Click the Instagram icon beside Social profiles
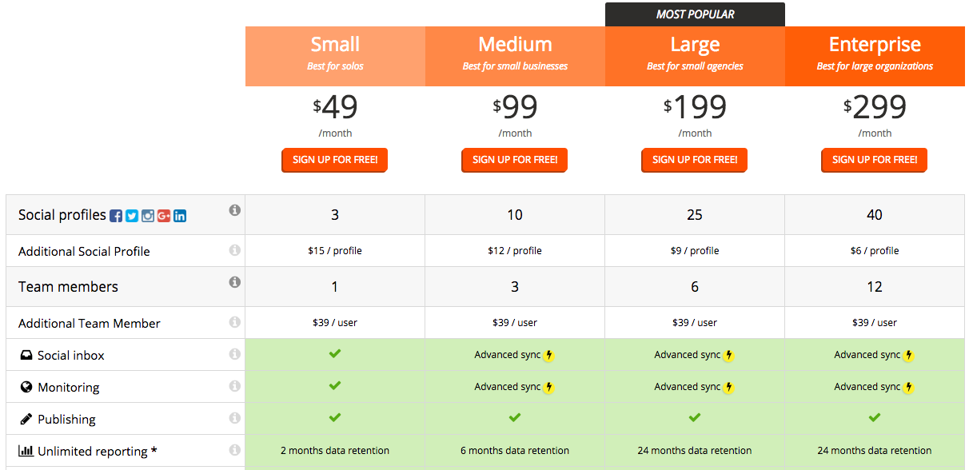969x470 pixels. 148,216
